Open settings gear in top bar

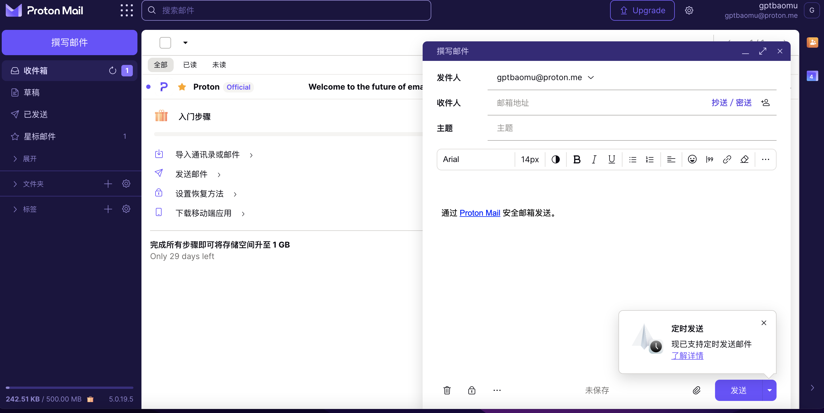[689, 11]
